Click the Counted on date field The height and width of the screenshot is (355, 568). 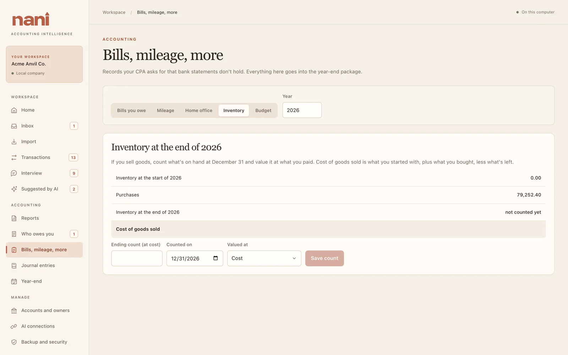pyautogui.click(x=195, y=258)
